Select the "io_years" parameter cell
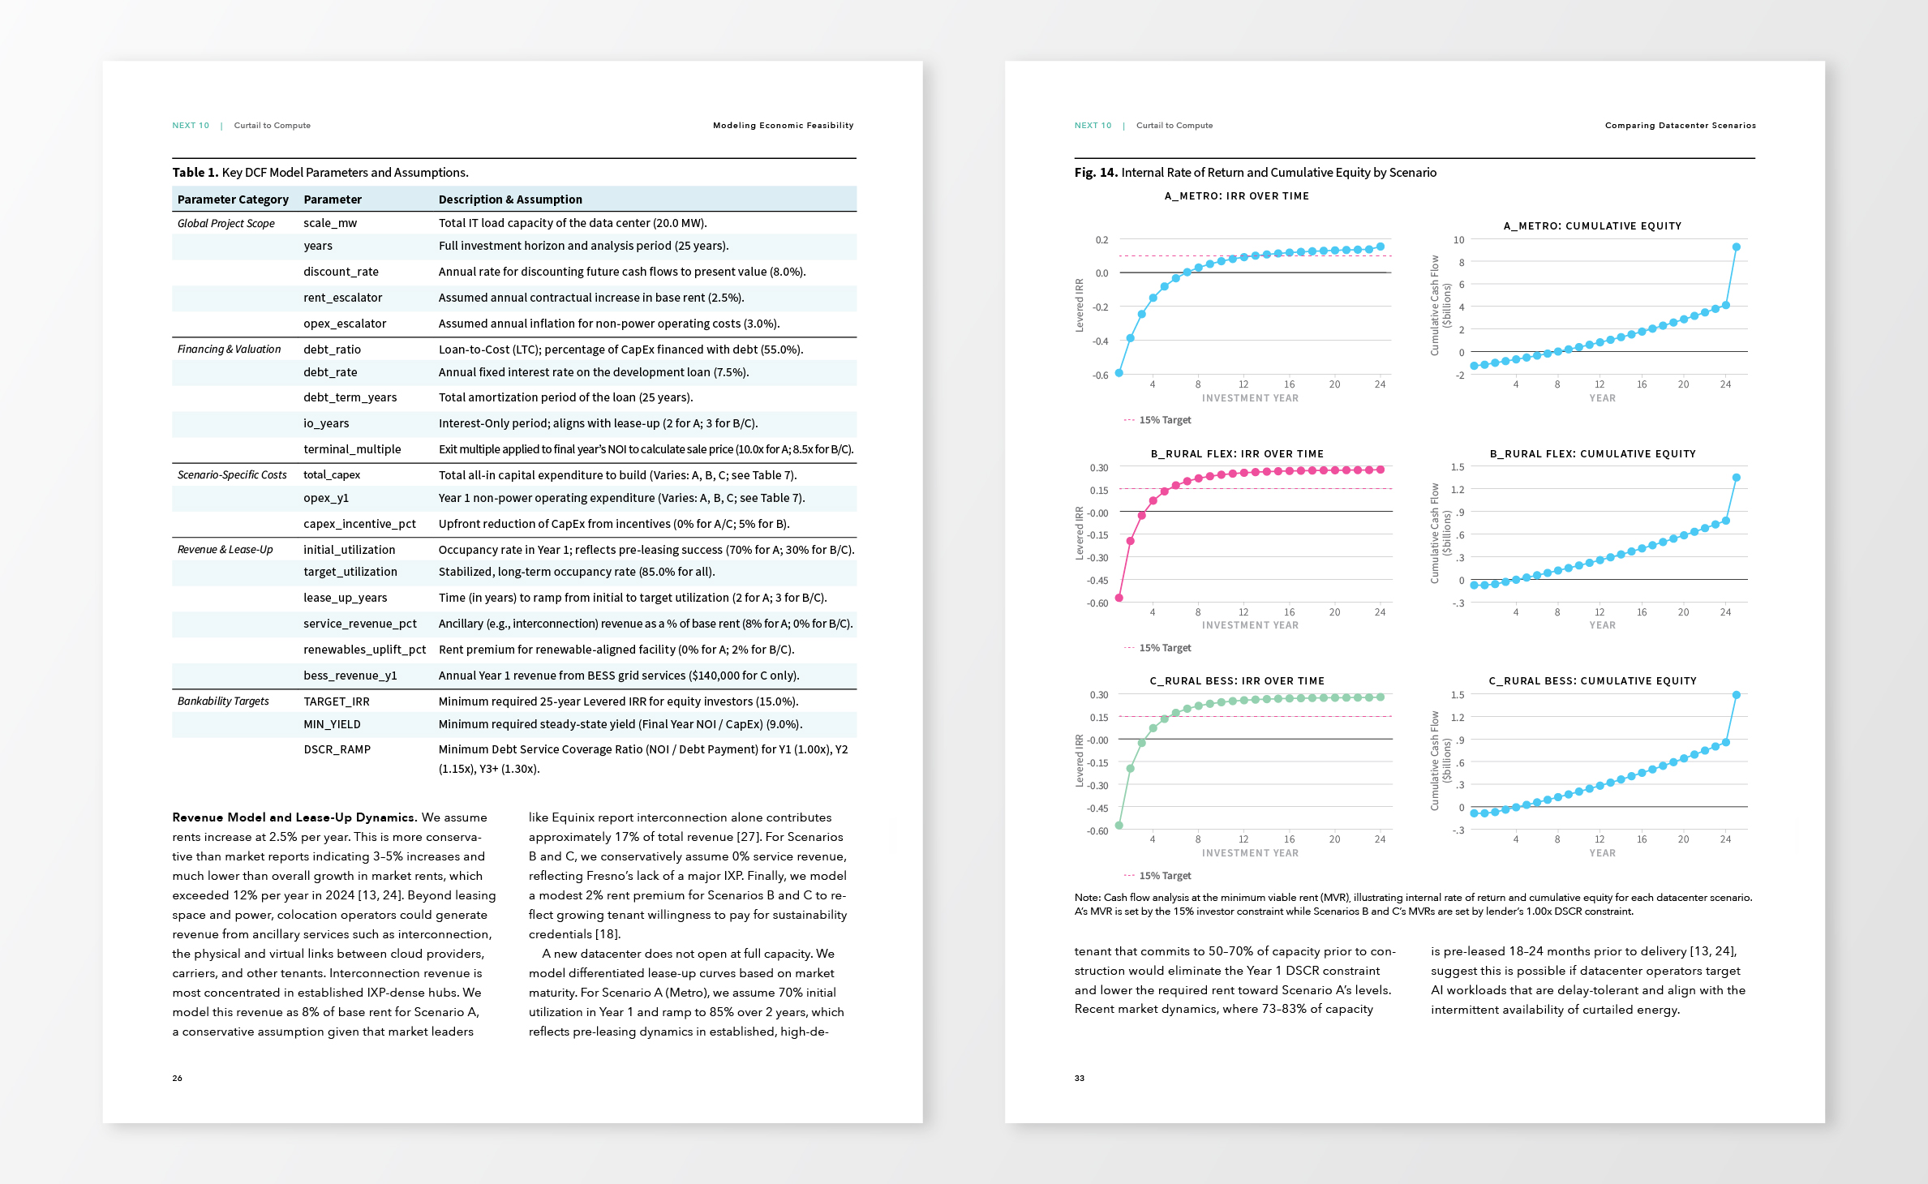 [326, 423]
